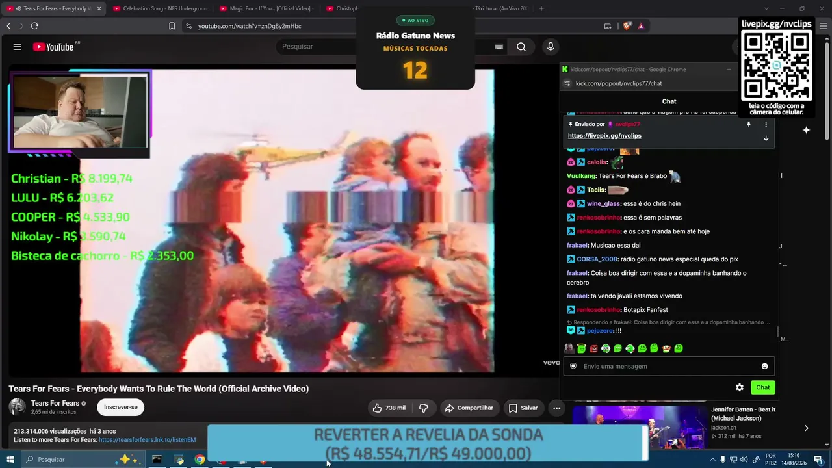Open the browser tab list dropdown
Image resolution: width=832 pixels, height=468 pixels.
click(766, 8)
